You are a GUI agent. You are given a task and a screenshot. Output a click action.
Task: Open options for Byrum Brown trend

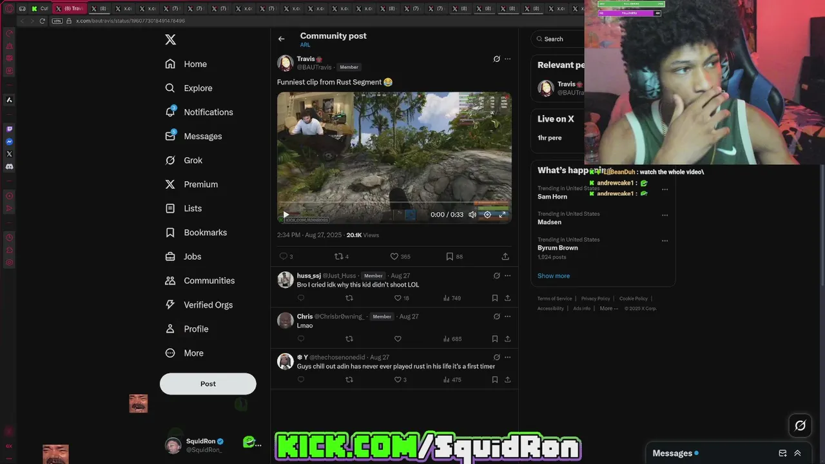pos(665,241)
